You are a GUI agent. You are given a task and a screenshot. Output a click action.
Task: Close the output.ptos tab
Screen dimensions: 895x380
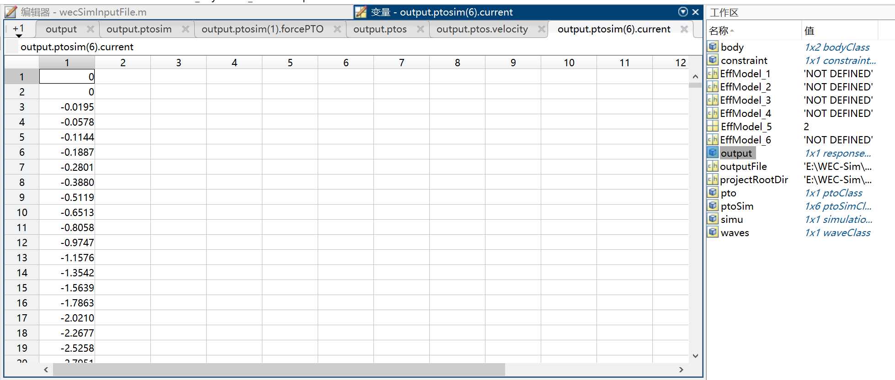421,29
